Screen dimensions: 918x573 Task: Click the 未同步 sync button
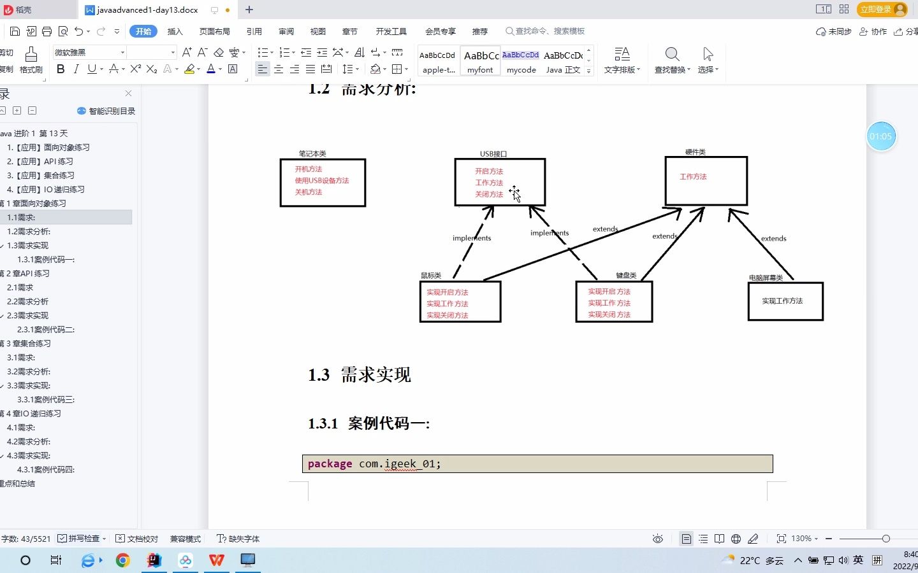click(834, 31)
